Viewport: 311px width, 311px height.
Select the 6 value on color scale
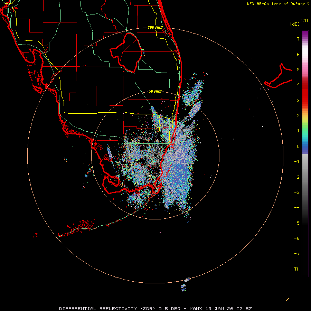(298, 54)
